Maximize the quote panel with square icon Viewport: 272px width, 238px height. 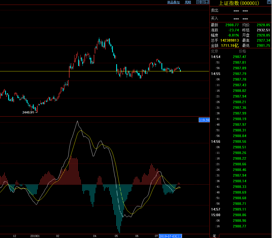[x=269, y=2]
